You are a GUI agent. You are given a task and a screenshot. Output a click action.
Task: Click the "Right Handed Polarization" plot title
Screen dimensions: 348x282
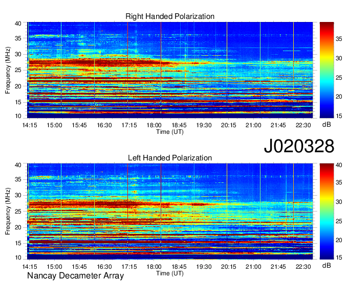tap(170, 16)
